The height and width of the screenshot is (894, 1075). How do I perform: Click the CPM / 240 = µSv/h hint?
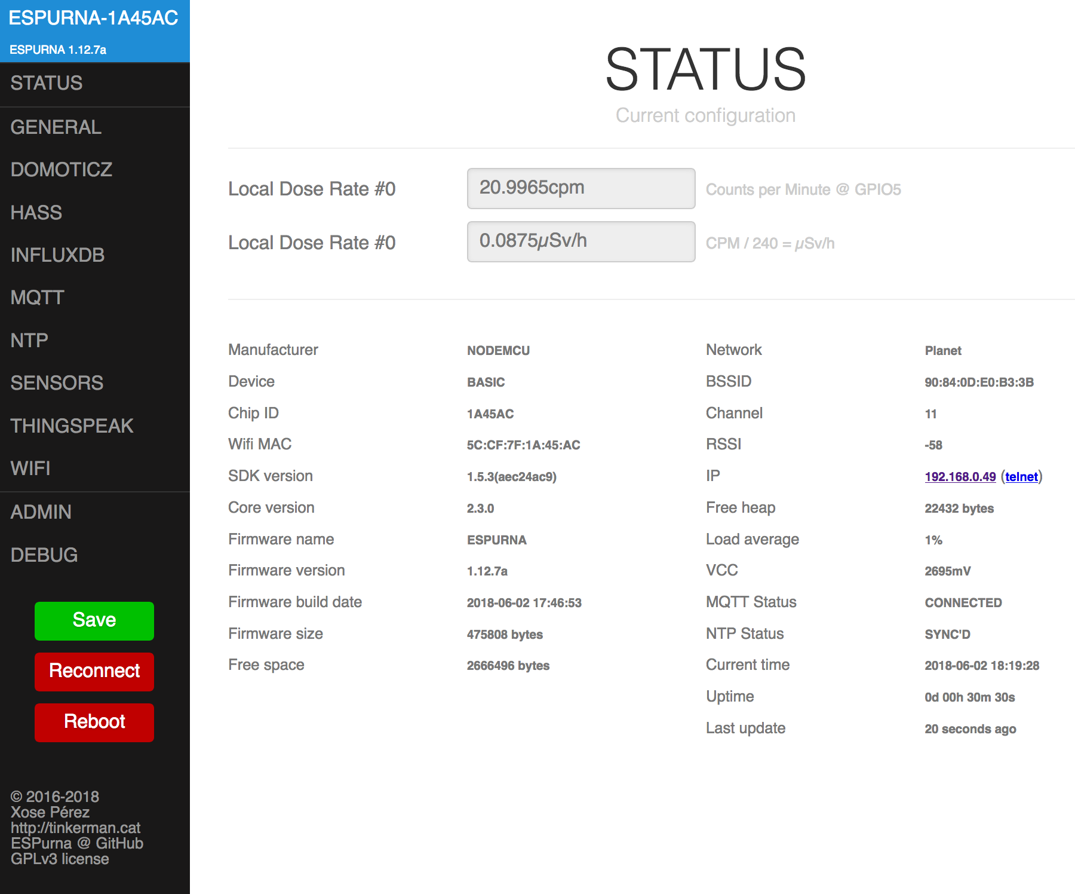tap(770, 244)
